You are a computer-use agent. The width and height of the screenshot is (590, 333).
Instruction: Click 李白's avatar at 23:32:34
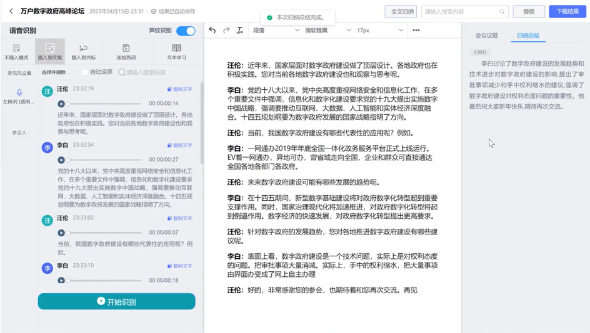click(47, 148)
